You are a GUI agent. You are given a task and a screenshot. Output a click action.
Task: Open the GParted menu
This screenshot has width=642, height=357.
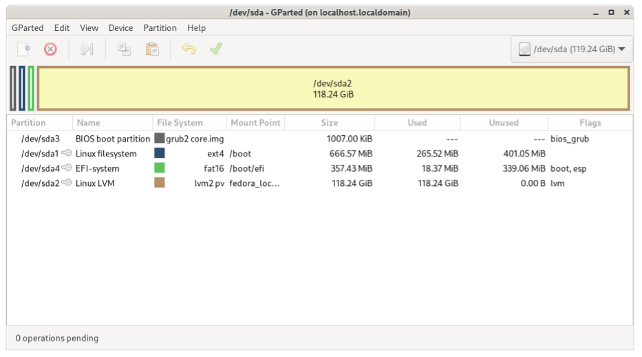click(28, 27)
